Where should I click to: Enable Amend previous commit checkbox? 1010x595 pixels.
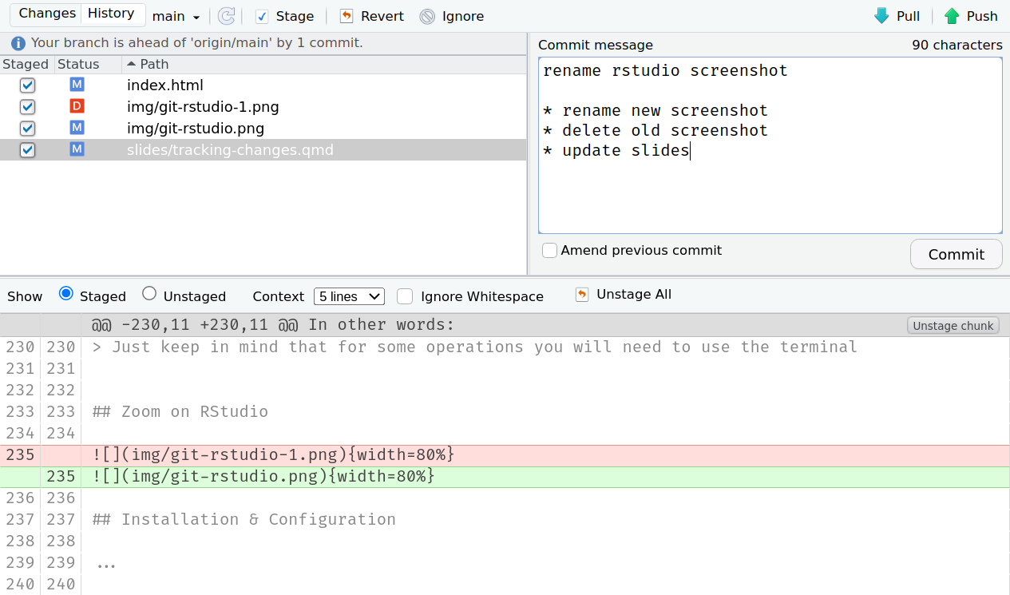tap(549, 251)
